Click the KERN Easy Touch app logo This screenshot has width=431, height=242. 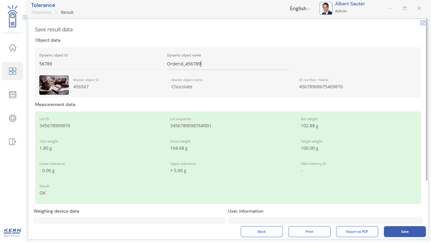click(12, 16)
